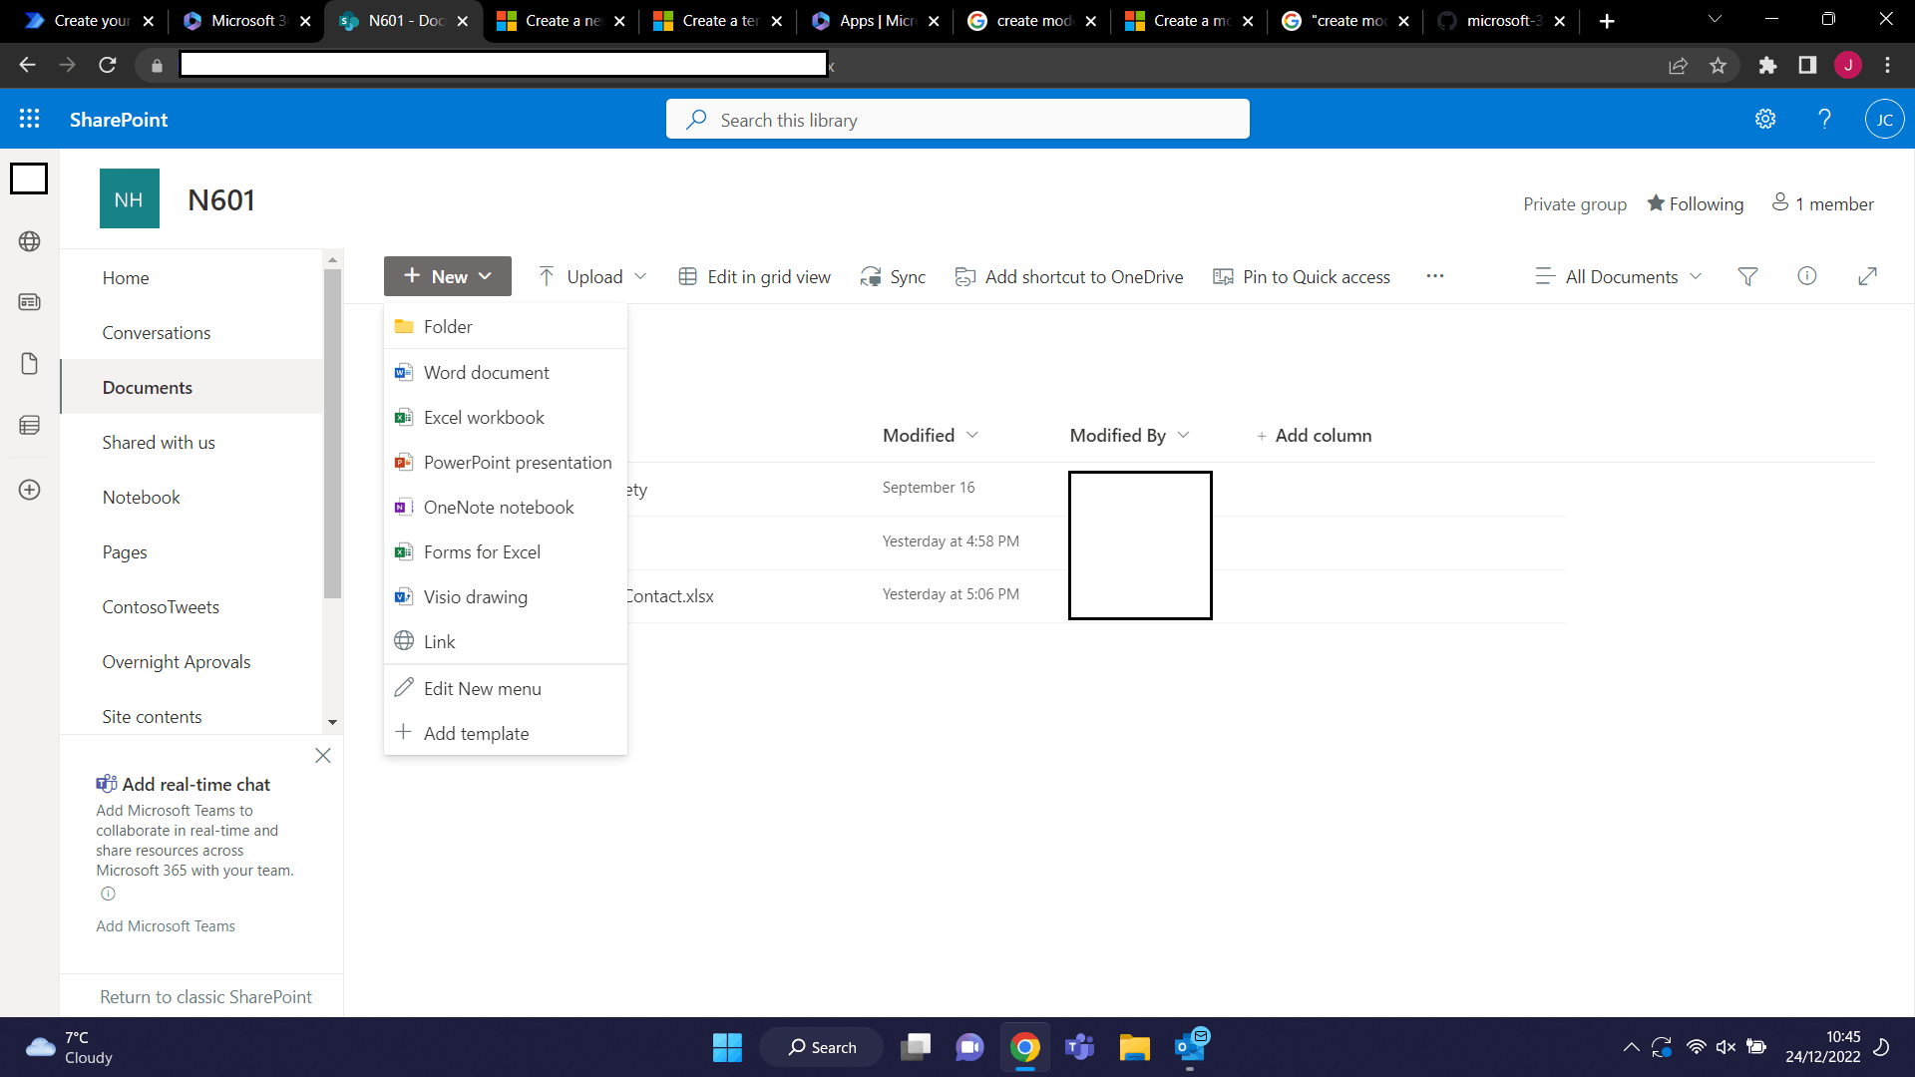Open the All Documents view dropdown
Image resolution: width=1915 pixels, height=1077 pixels.
tap(1620, 276)
